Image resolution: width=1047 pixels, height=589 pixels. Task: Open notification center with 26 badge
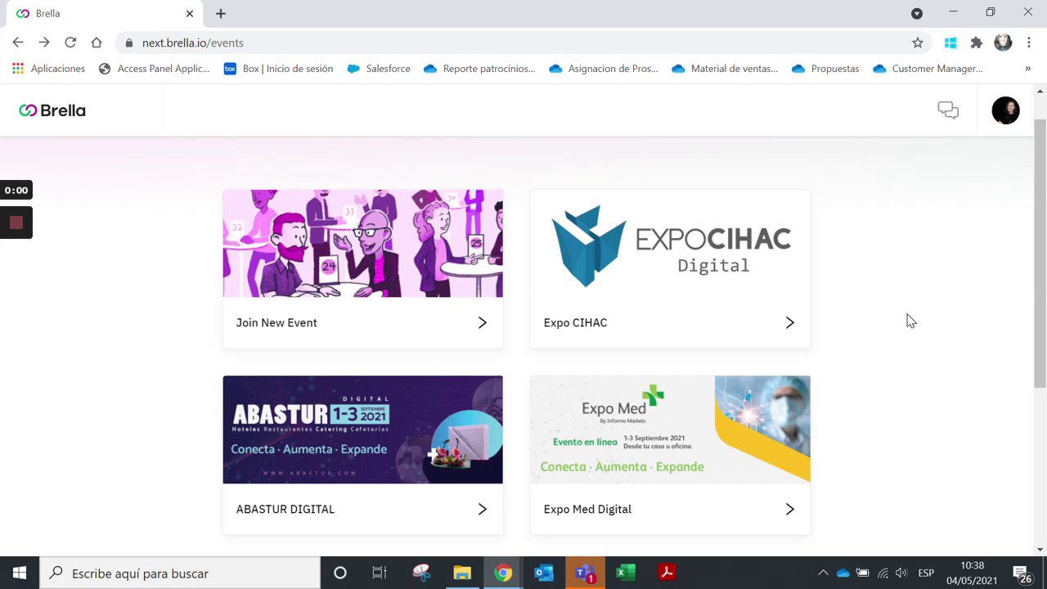click(x=1022, y=573)
